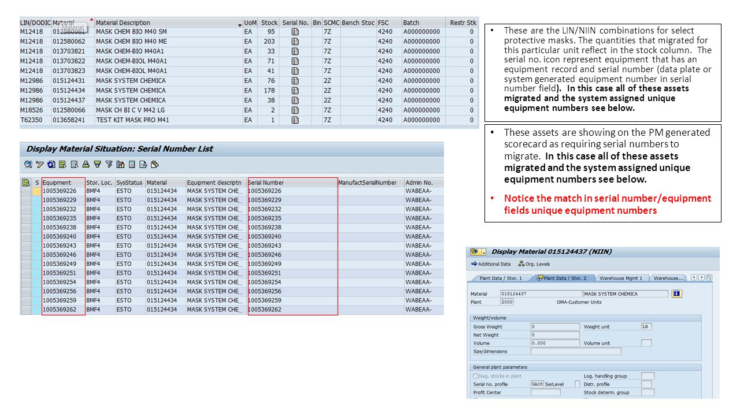
Task: Click the Admin No. column header
Action: click(424, 183)
